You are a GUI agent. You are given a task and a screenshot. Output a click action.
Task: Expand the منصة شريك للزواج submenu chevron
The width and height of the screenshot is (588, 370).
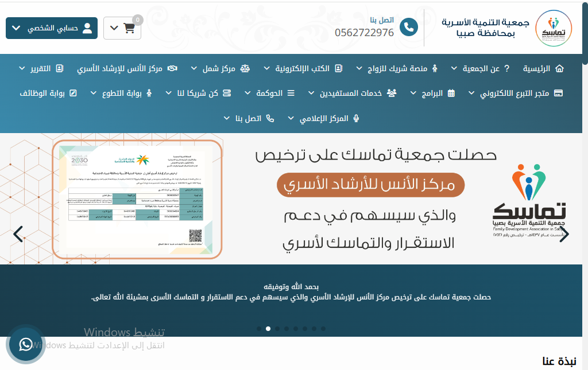pyautogui.click(x=359, y=68)
